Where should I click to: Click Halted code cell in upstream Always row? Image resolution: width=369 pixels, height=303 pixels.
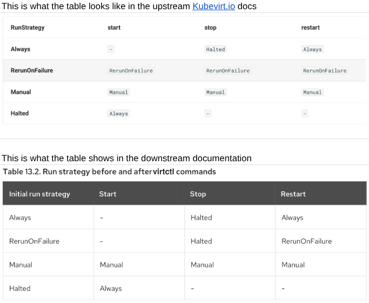(x=216, y=49)
